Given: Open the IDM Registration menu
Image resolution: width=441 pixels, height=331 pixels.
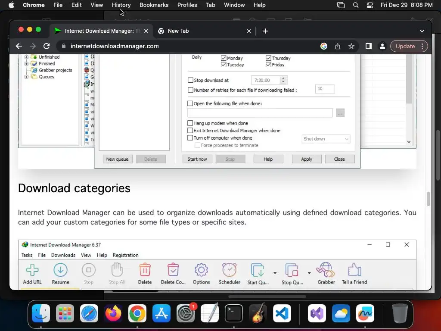Looking at the screenshot, I should (125, 255).
